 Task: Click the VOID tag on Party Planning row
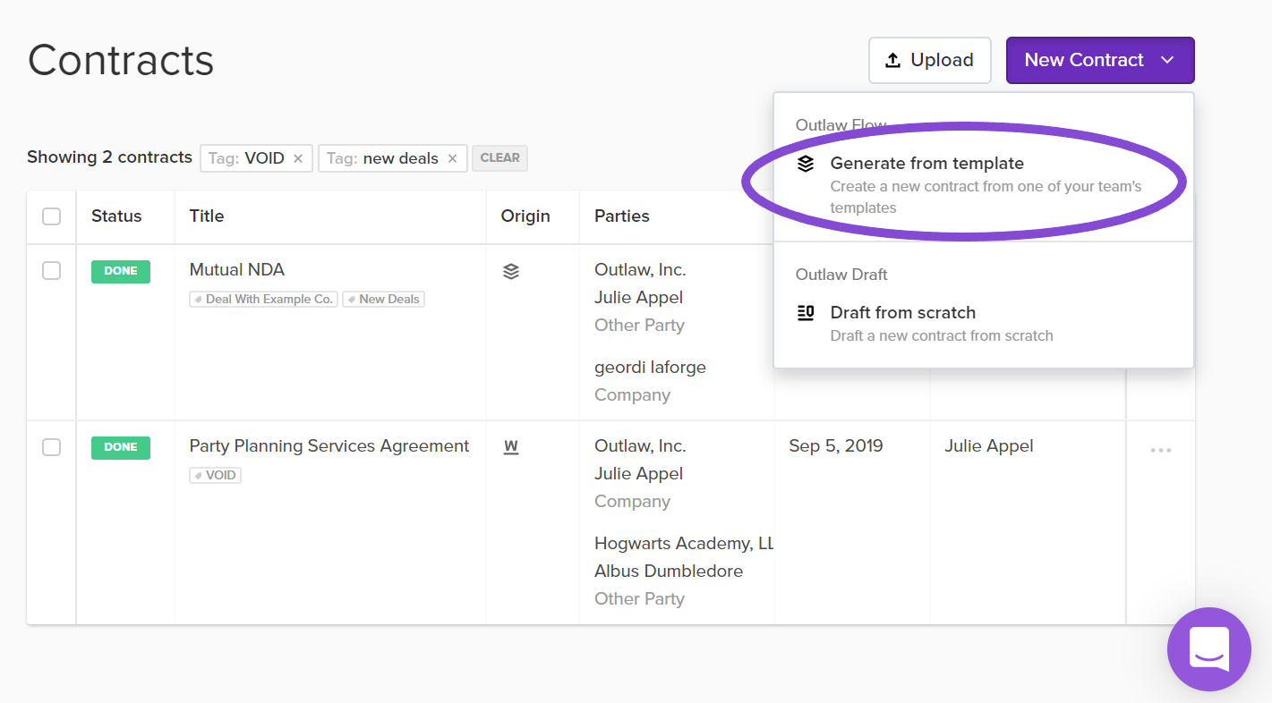coord(215,475)
